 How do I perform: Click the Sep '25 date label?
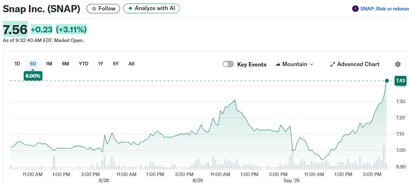coord(292,180)
